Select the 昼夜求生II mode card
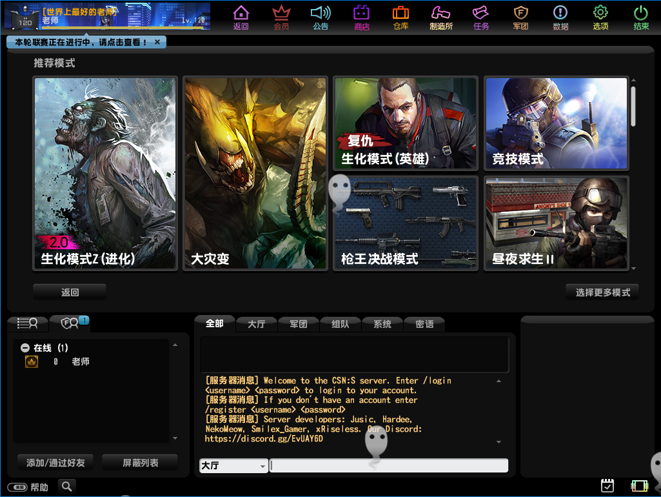This screenshot has width=661, height=497. pyautogui.click(x=557, y=223)
